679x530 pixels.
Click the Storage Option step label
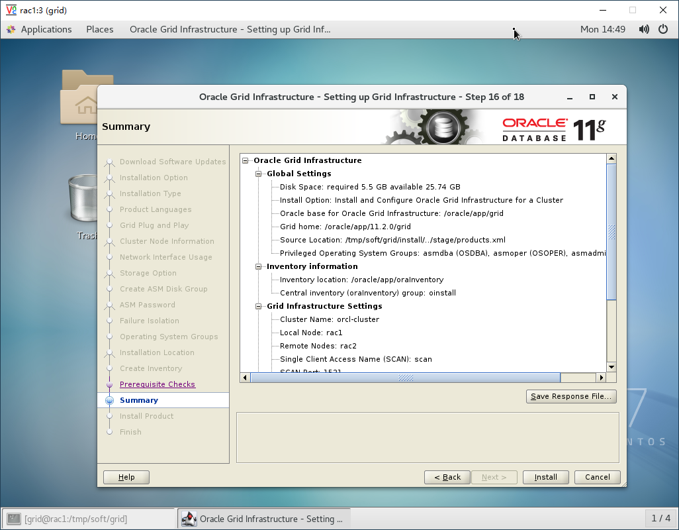[x=148, y=273]
